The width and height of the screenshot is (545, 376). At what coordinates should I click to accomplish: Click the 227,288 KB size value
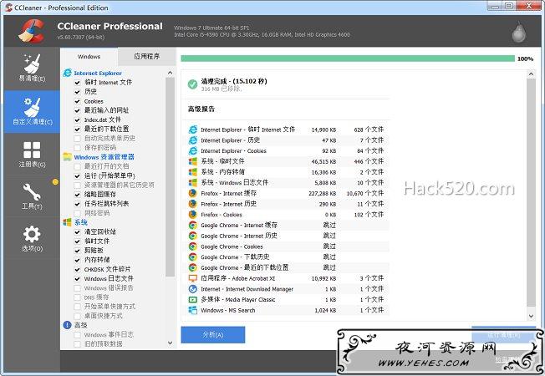pos(322,194)
